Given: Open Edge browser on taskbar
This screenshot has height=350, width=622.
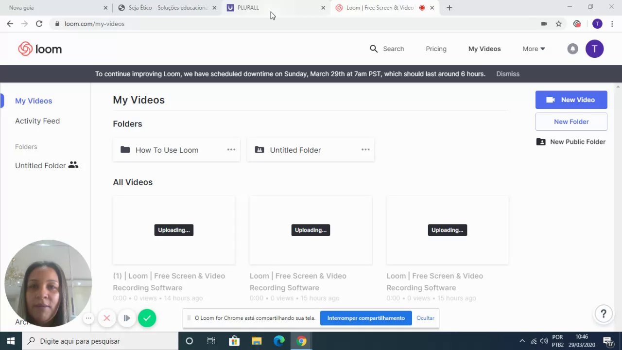Looking at the screenshot, I should coord(279,341).
